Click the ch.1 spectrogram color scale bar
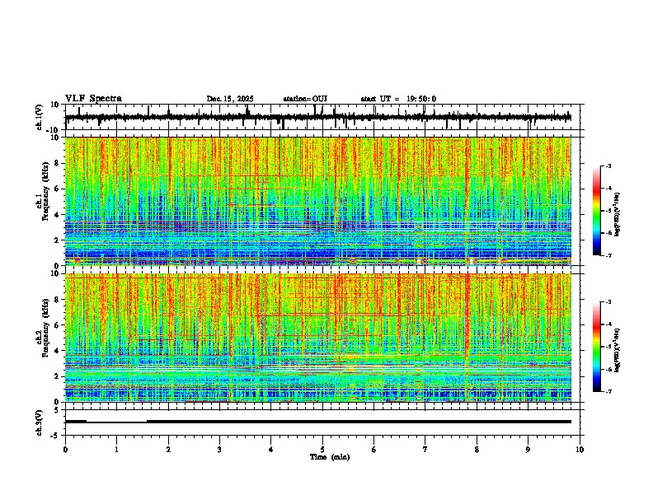 pos(597,211)
